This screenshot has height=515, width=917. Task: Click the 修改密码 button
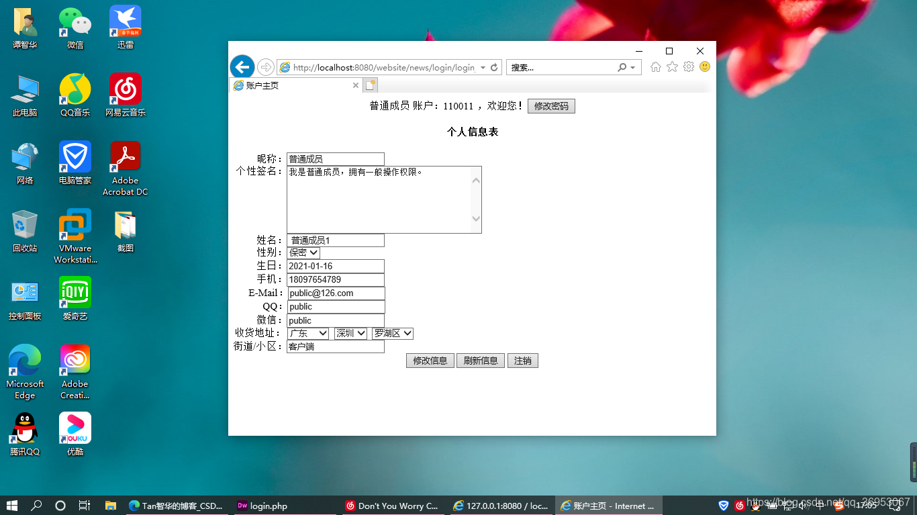[x=551, y=105]
